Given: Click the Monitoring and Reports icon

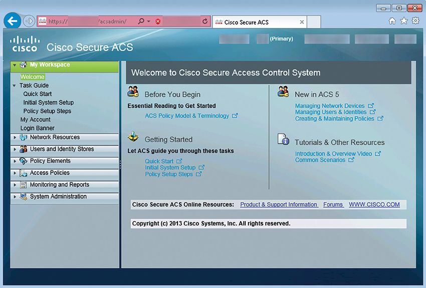Looking at the screenshot, I should [24, 185].
